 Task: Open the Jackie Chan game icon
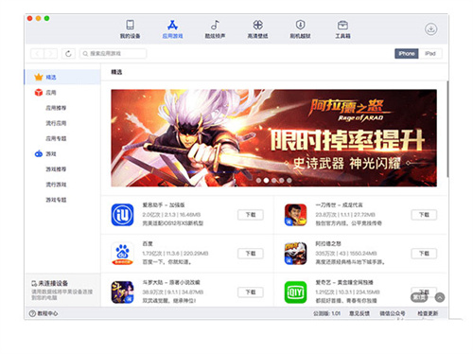[295, 215]
